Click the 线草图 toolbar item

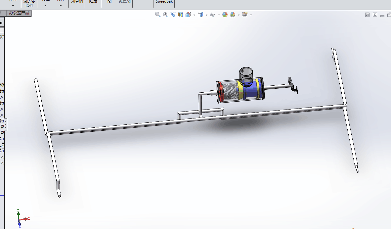124,2
